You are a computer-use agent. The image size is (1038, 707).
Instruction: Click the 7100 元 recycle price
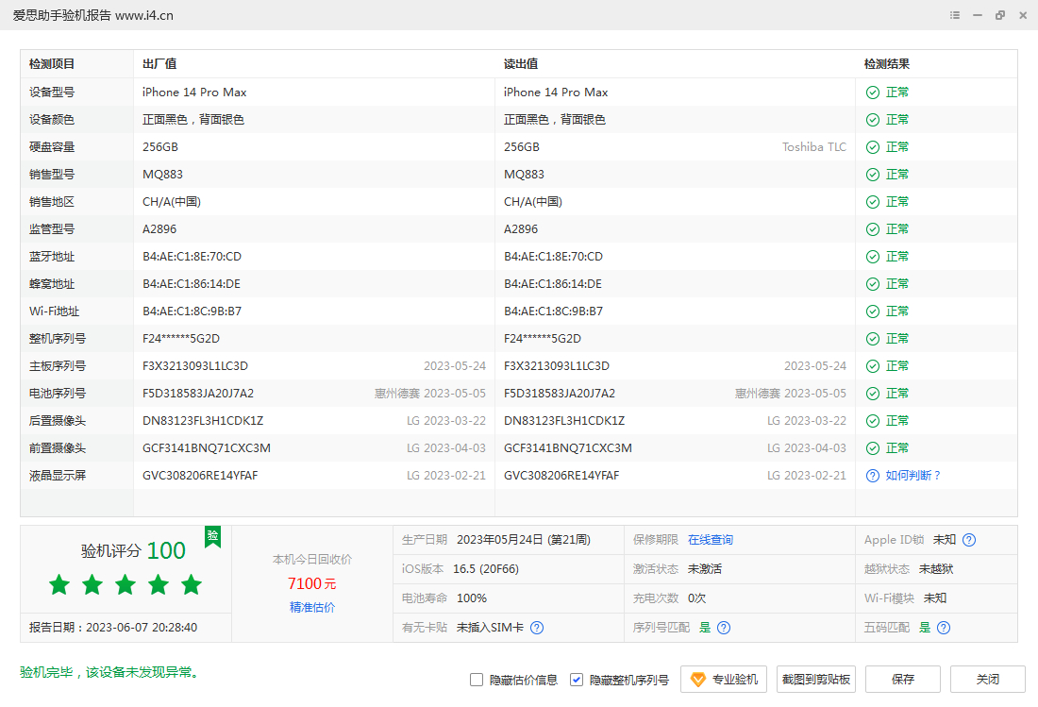click(311, 584)
